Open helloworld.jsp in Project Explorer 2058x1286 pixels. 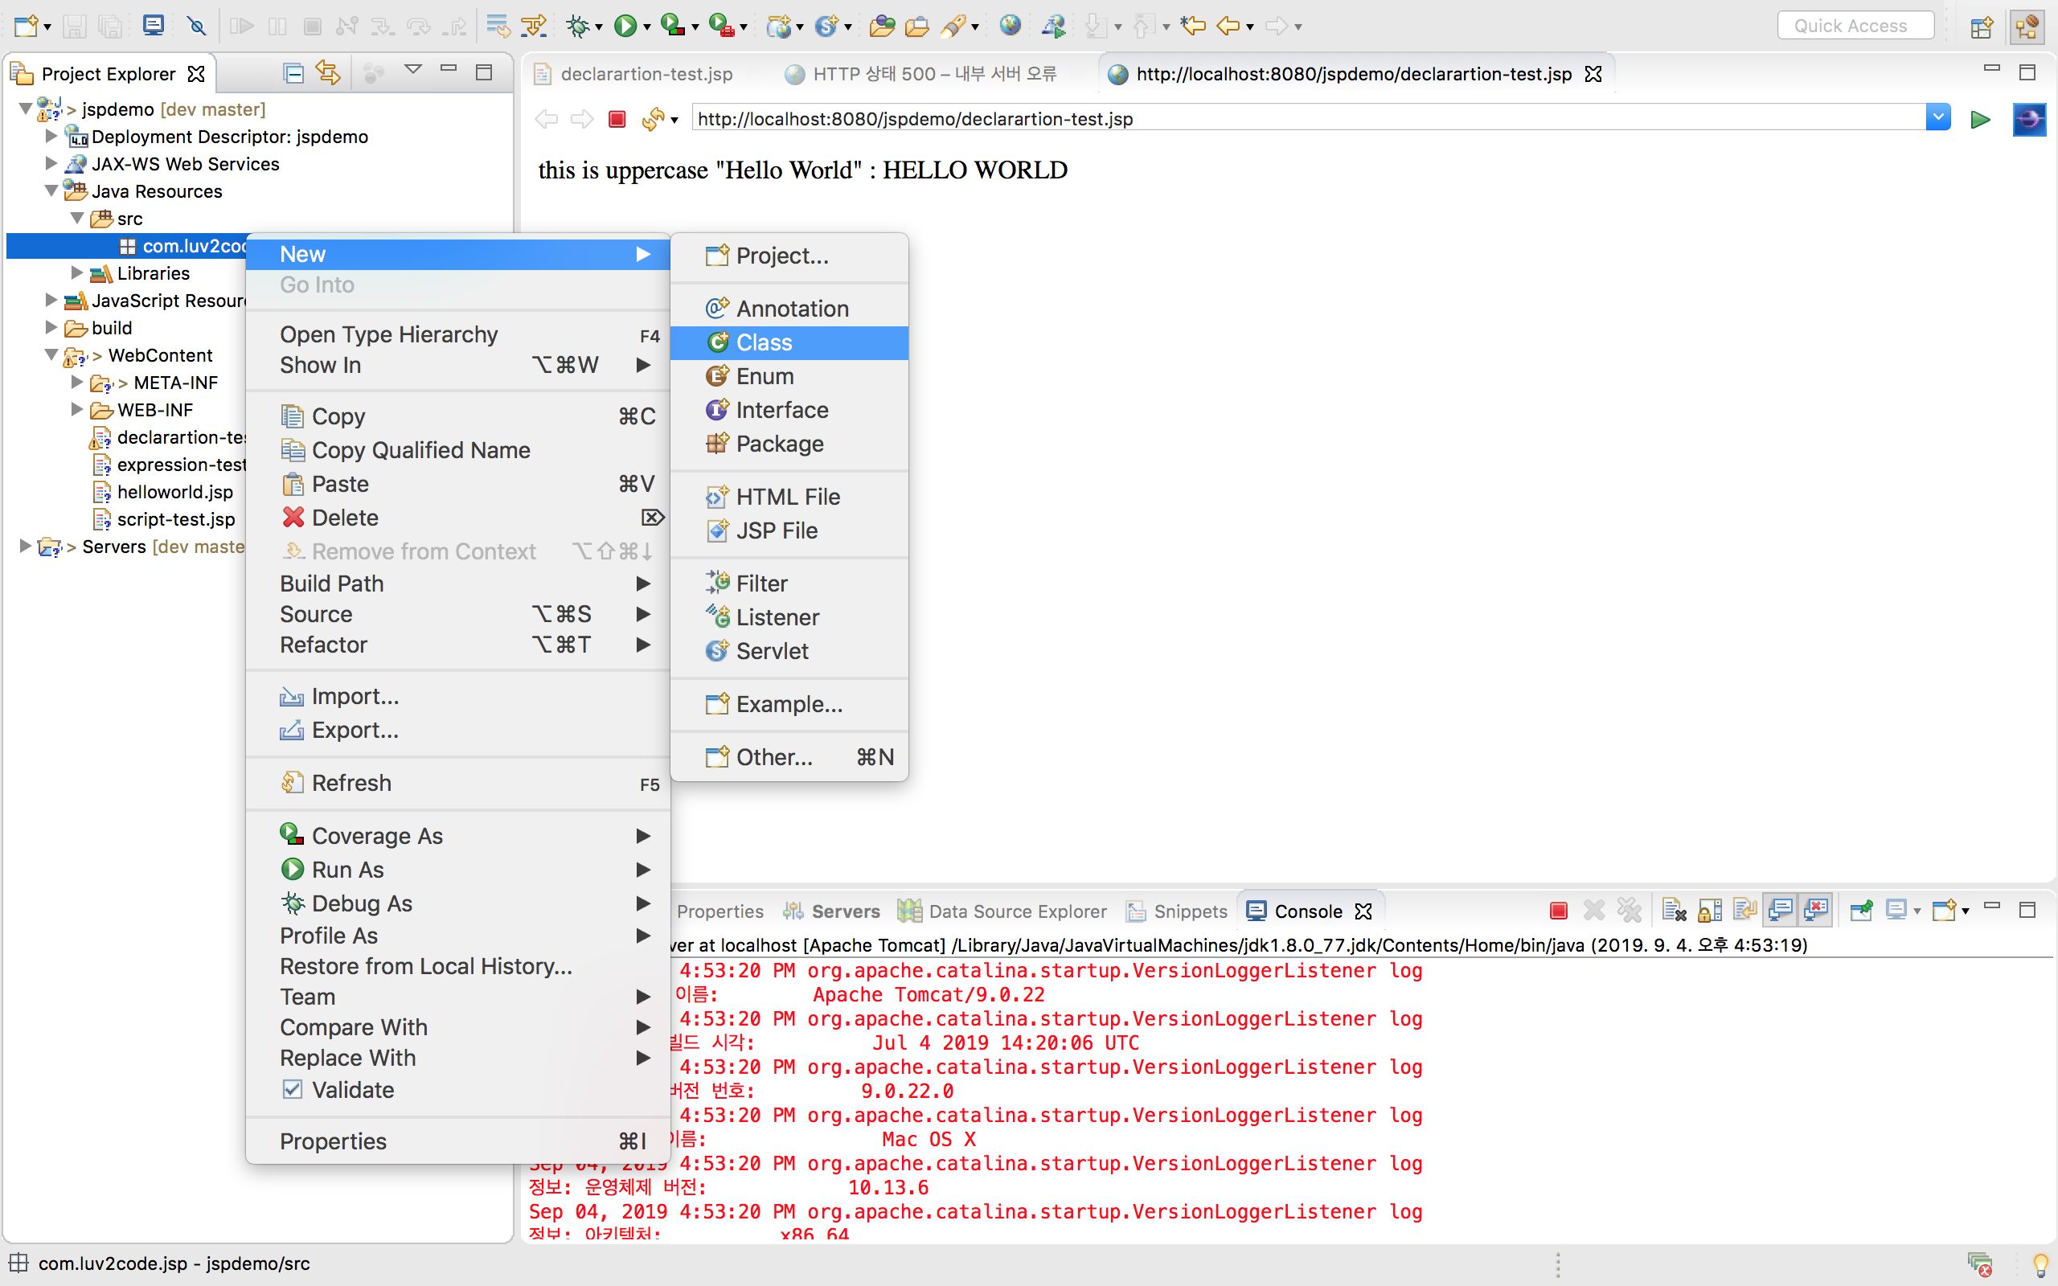[174, 492]
